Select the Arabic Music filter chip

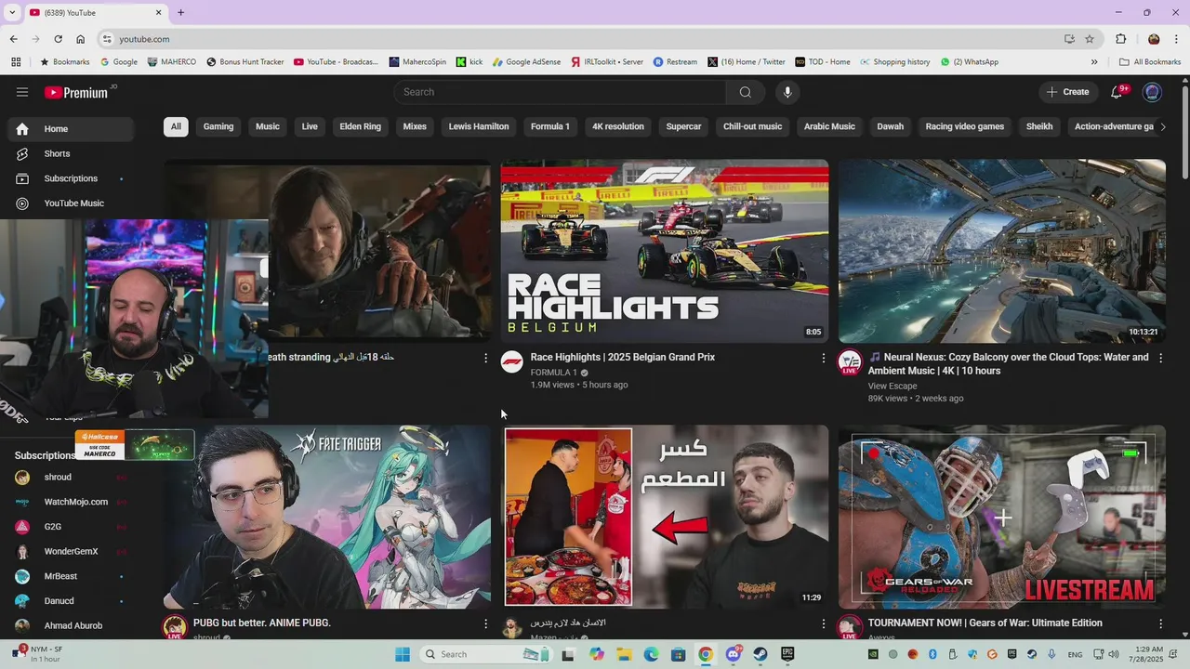click(829, 126)
